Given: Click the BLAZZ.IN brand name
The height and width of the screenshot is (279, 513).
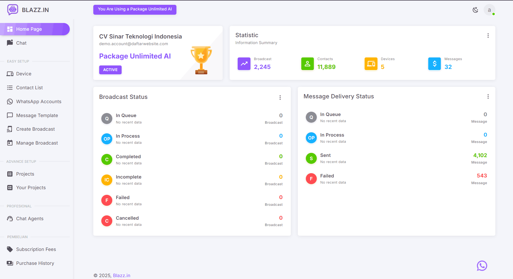Looking at the screenshot, I should (35, 10).
